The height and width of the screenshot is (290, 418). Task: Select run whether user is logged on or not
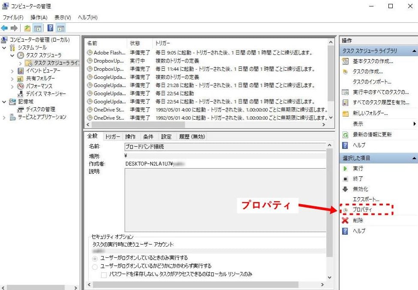pyautogui.click(x=95, y=266)
